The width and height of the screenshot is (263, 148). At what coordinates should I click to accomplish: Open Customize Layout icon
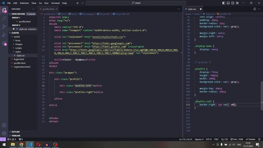click(237, 3)
